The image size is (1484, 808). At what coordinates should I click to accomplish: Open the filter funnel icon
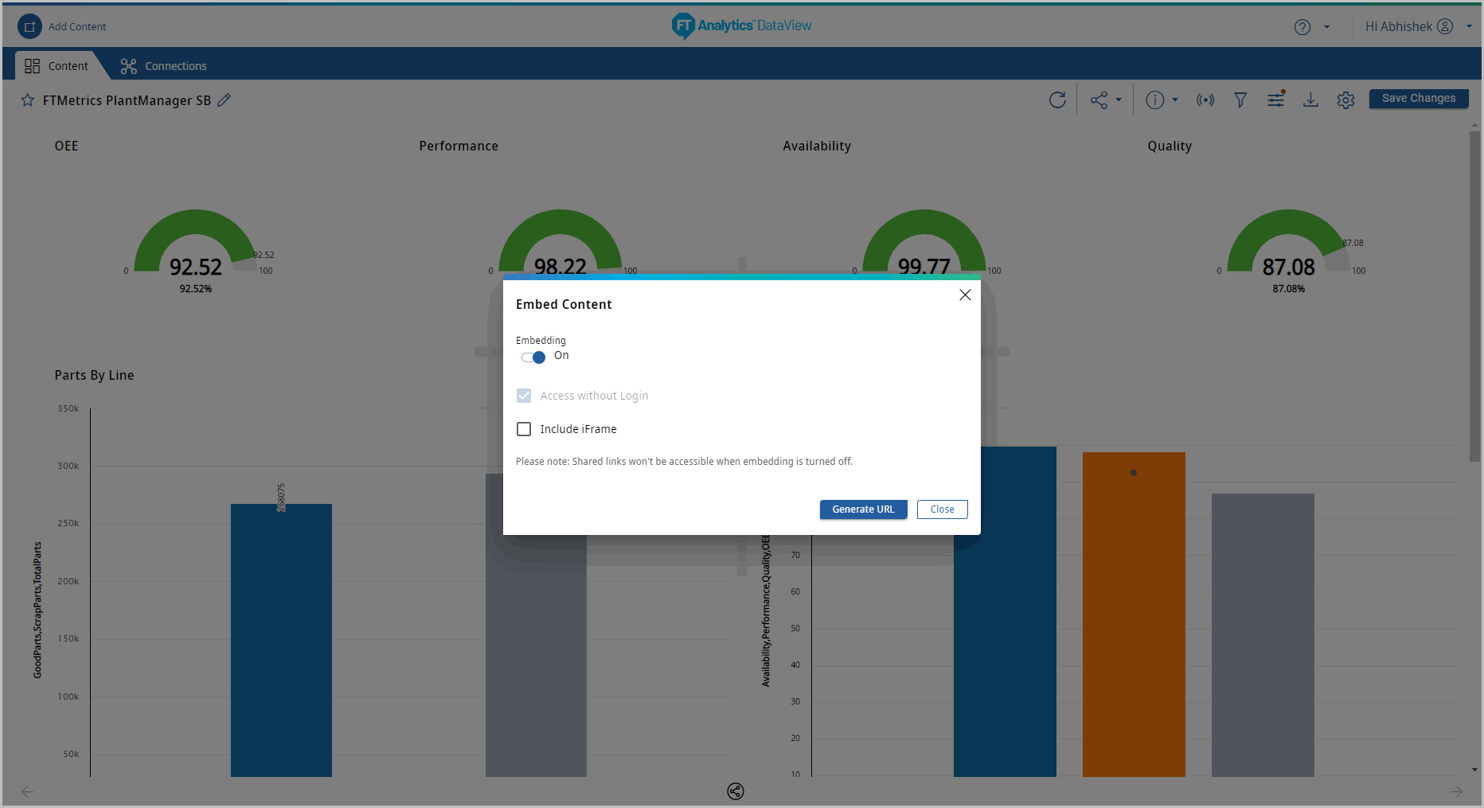[x=1240, y=100]
